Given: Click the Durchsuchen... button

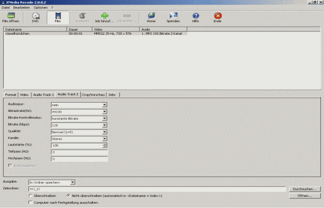Looking at the screenshot, I should pyautogui.click(x=304, y=189).
